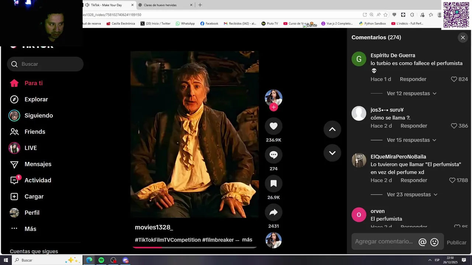Reply to jos3 suru¥'s comment
Viewport: 472px width, 265px height.
pos(414,126)
